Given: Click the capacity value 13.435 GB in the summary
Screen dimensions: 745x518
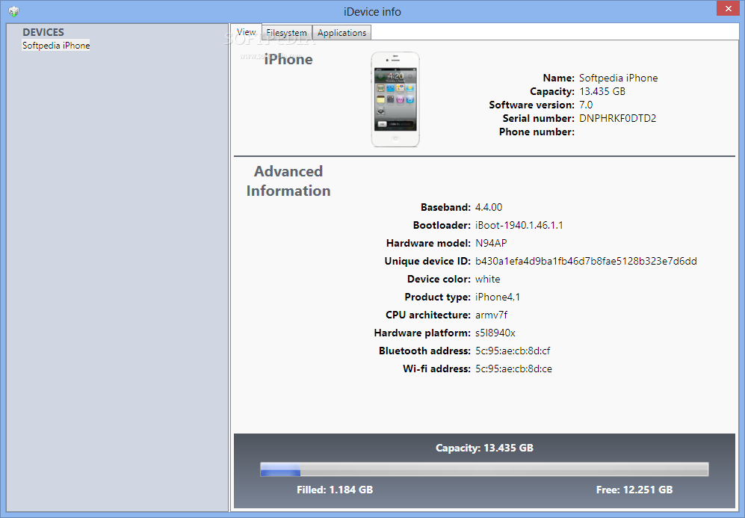Looking at the screenshot, I should coord(602,91).
